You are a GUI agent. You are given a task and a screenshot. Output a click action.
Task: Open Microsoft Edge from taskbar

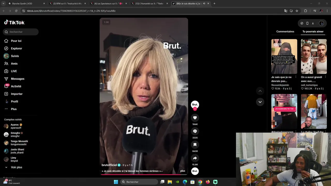[185, 182]
